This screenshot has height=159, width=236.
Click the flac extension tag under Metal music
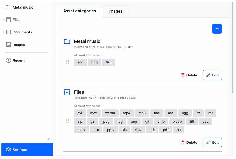[x=109, y=62]
